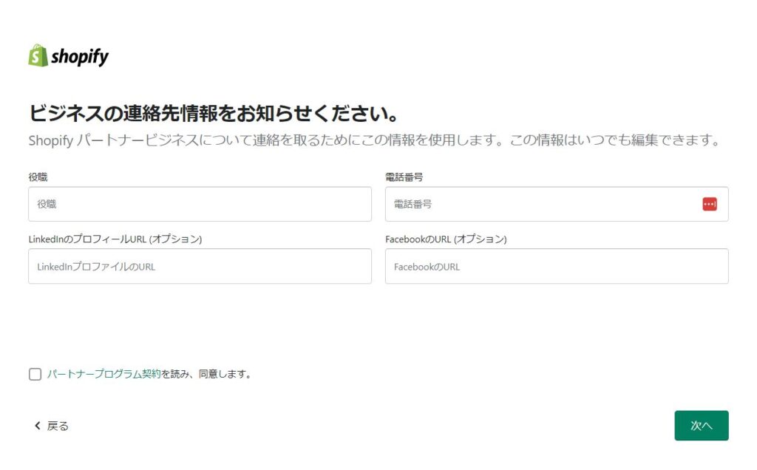The width and height of the screenshot is (757, 470).
Task: Focus the 電話番号 input field
Action: (557, 204)
